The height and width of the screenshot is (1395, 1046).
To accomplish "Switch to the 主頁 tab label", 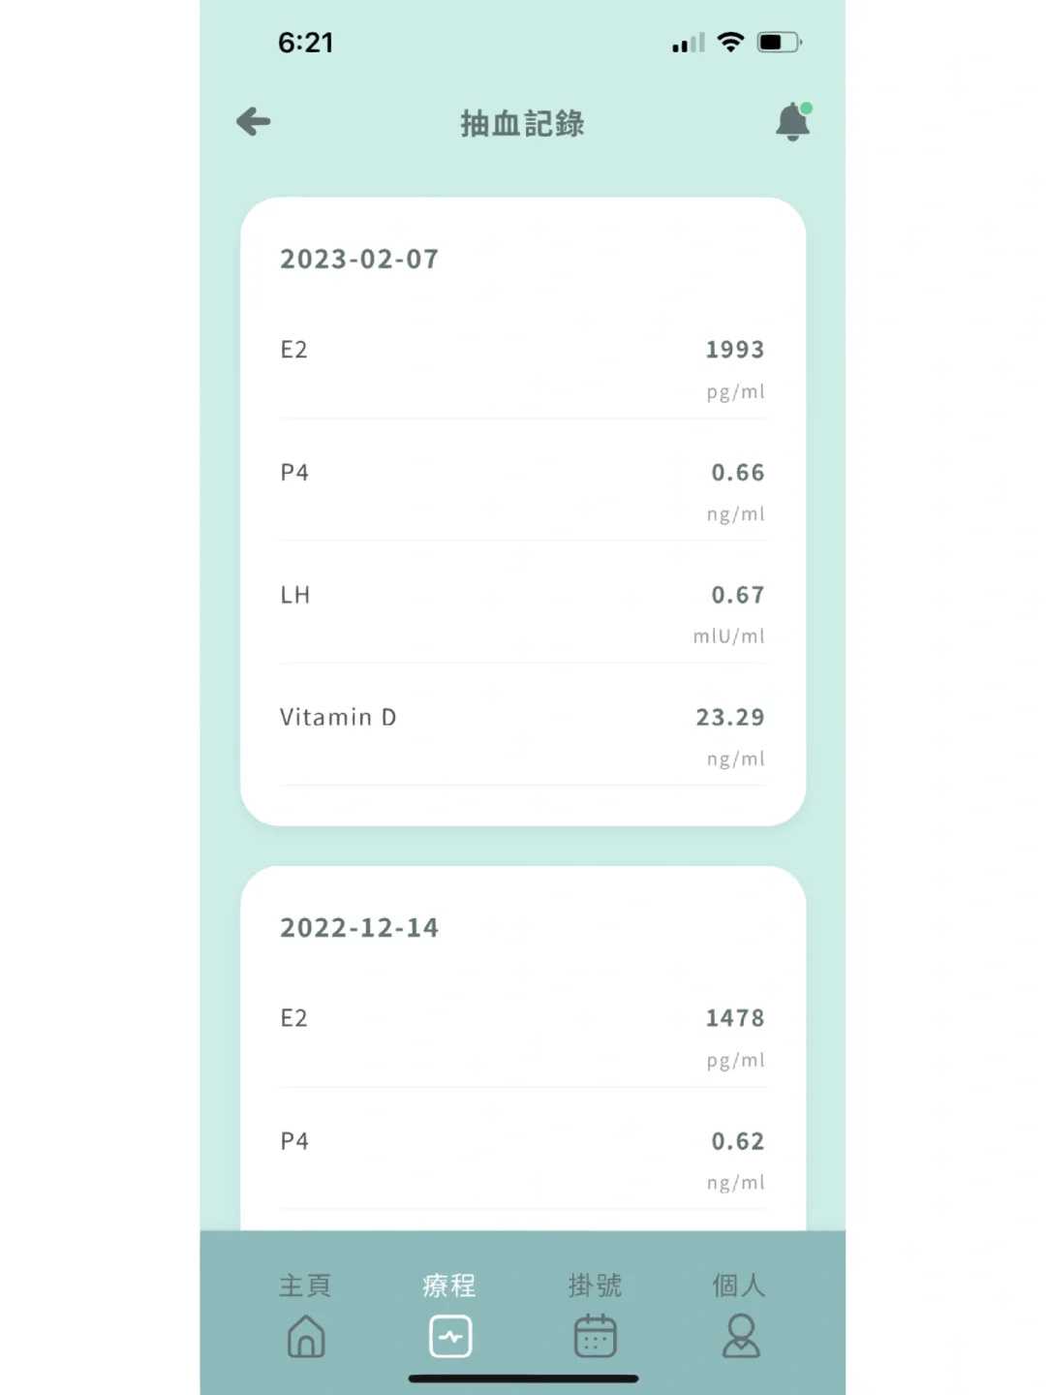I will click(305, 1286).
